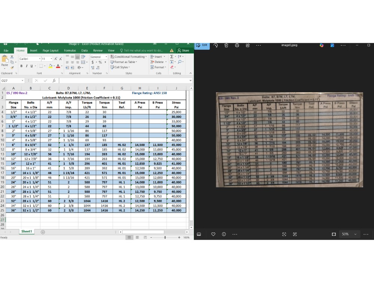Click the Delete cells button

point(158,62)
